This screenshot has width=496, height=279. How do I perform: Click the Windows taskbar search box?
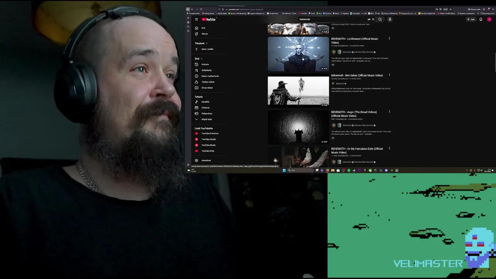(301, 170)
